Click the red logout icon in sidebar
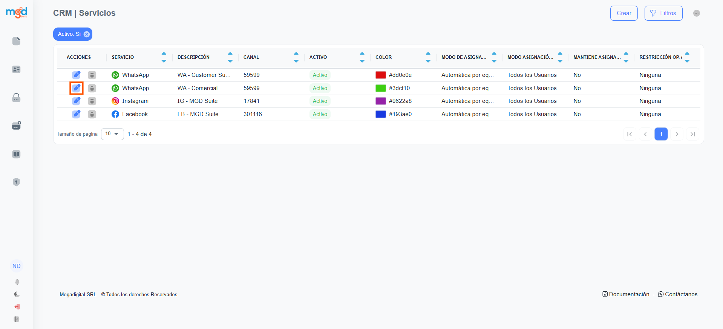 (17, 307)
